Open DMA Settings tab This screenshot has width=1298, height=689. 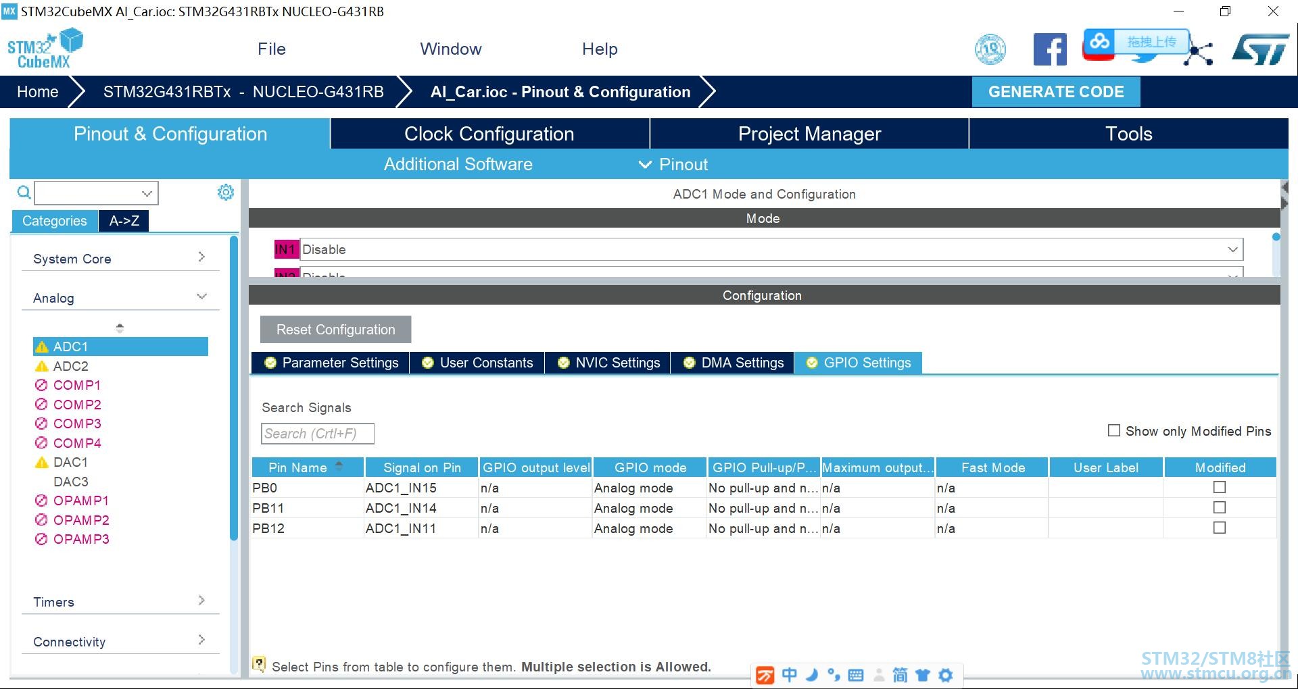(x=734, y=363)
